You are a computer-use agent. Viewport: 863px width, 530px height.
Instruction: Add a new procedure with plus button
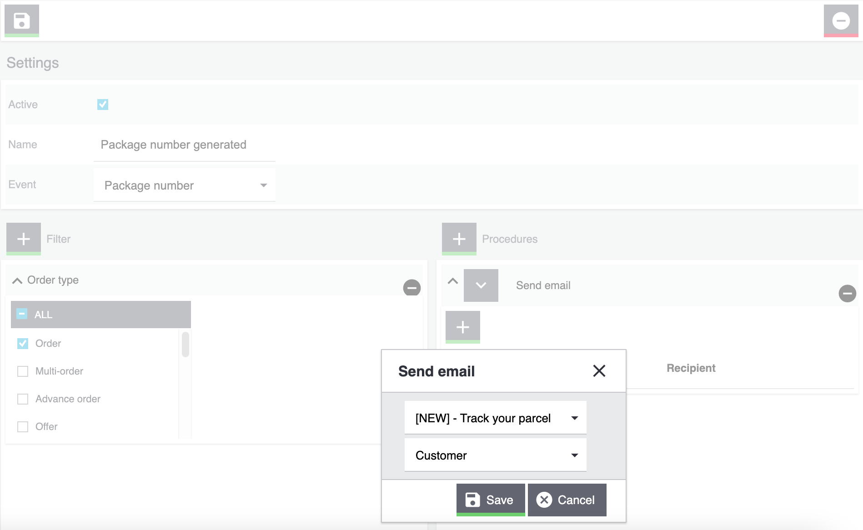pyautogui.click(x=459, y=239)
